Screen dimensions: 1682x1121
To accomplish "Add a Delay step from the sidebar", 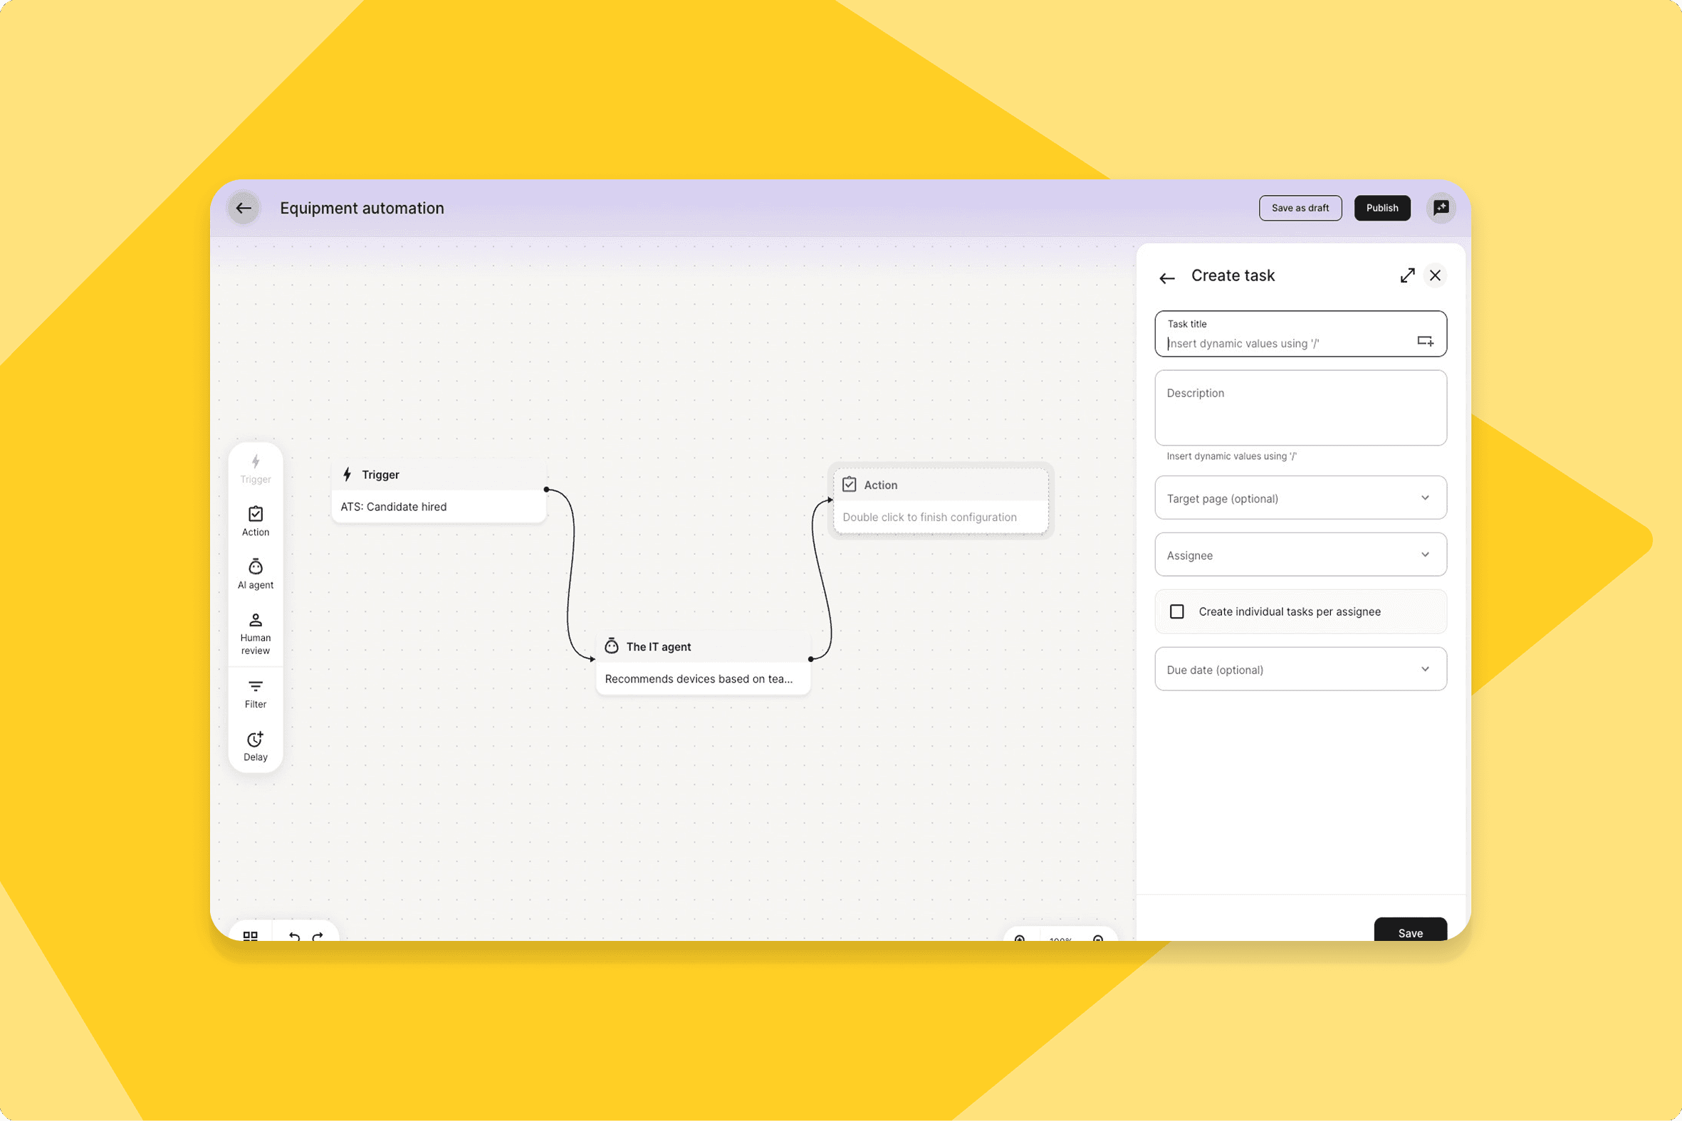I will (x=256, y=747).
